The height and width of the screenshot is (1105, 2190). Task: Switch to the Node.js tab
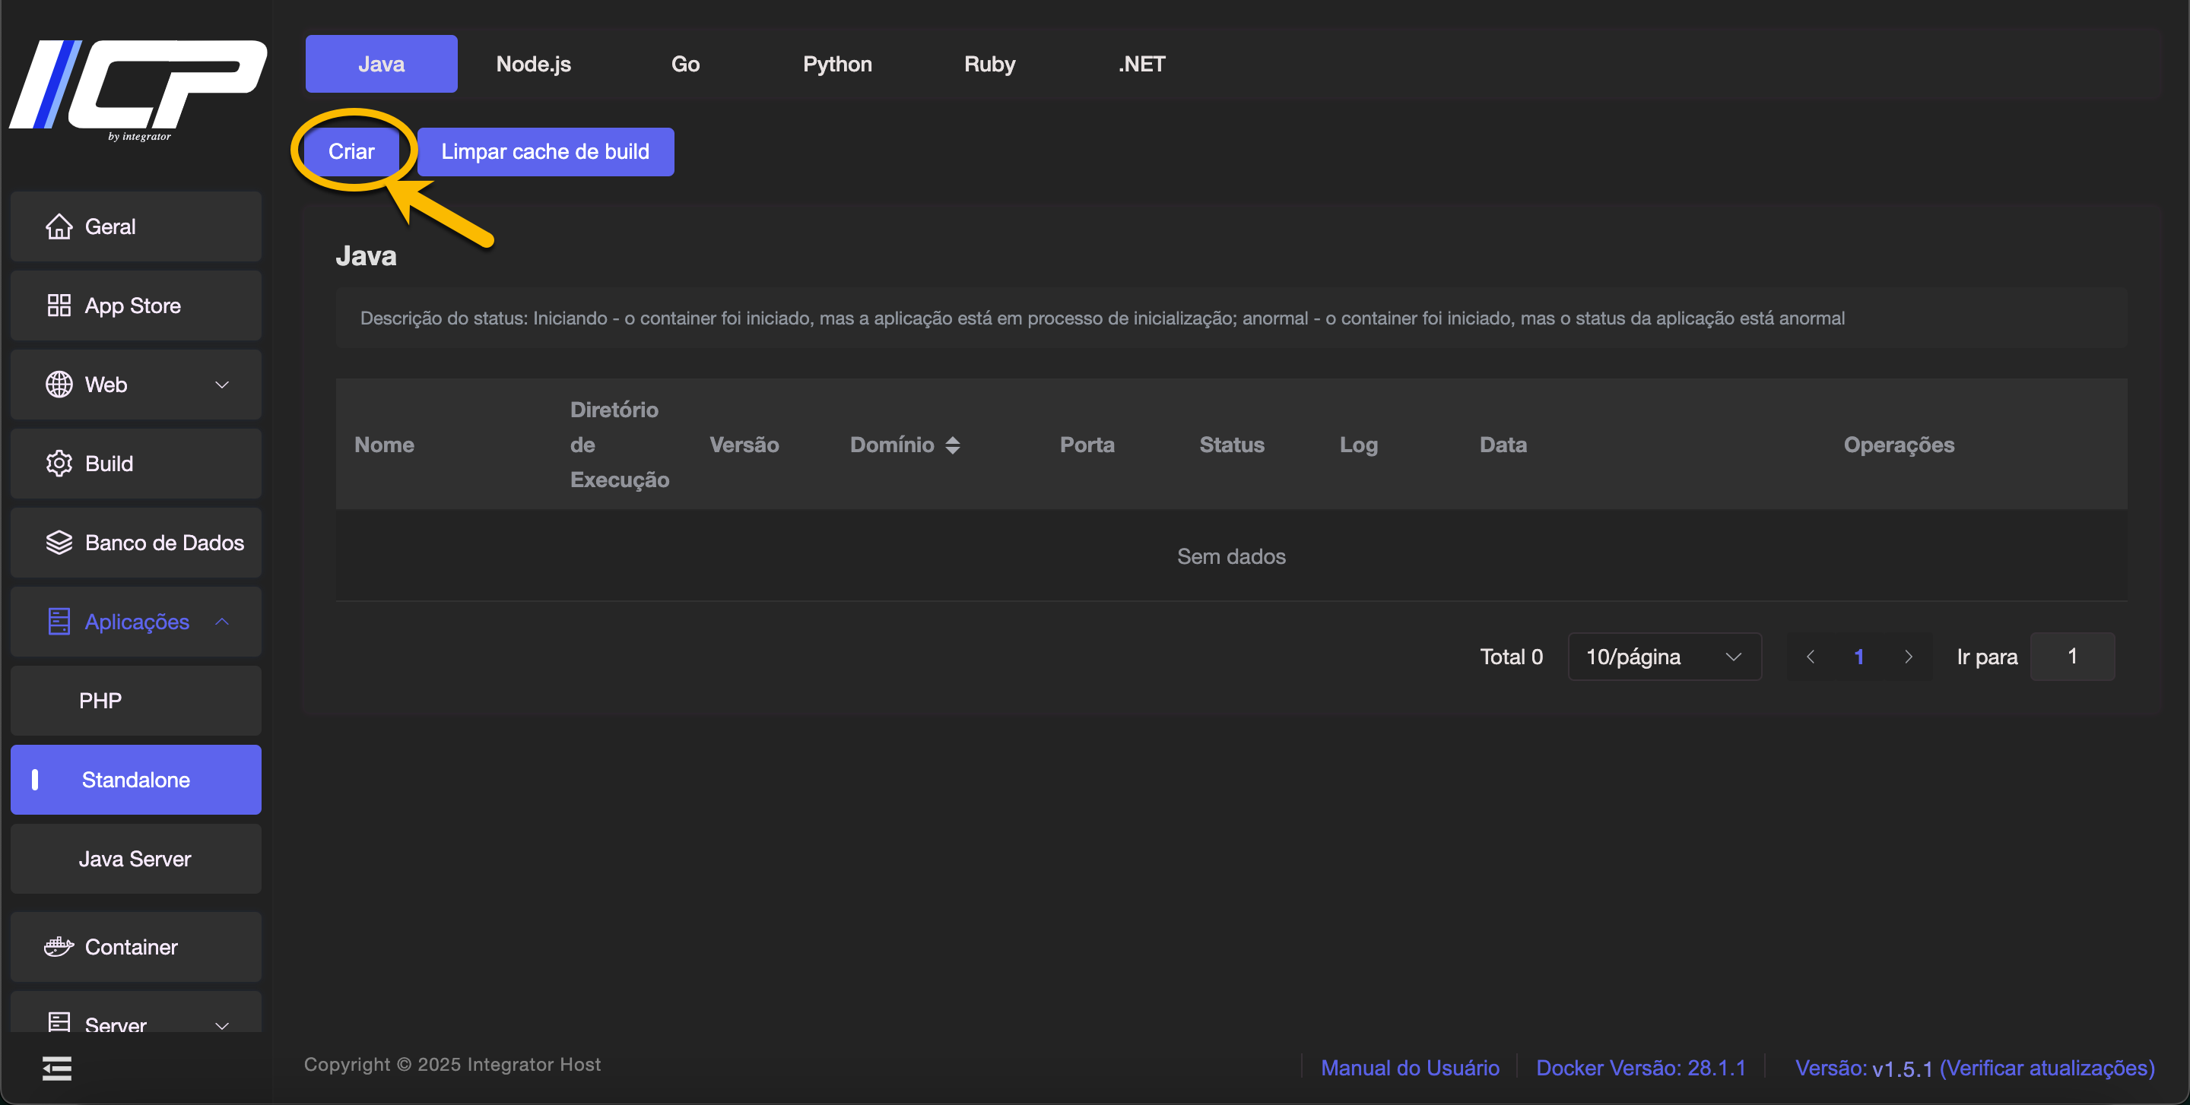click(533, 65)
